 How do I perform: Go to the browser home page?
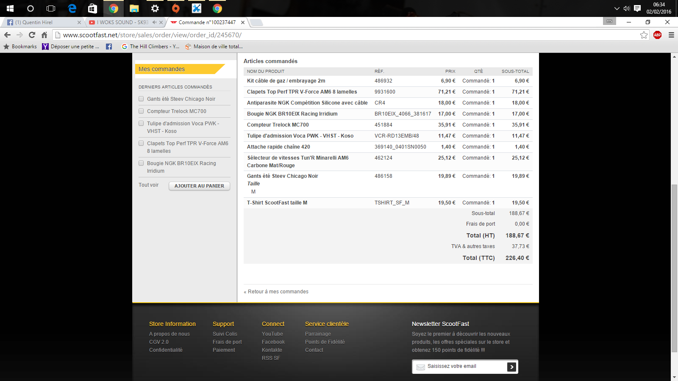[x=44, y=35]
